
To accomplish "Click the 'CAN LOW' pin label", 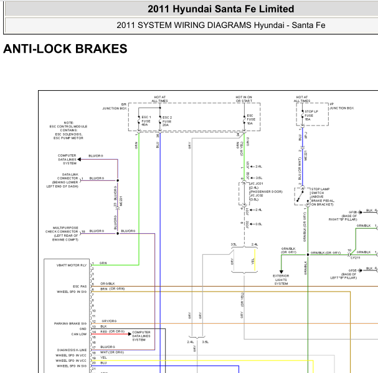I will point(79,334).
